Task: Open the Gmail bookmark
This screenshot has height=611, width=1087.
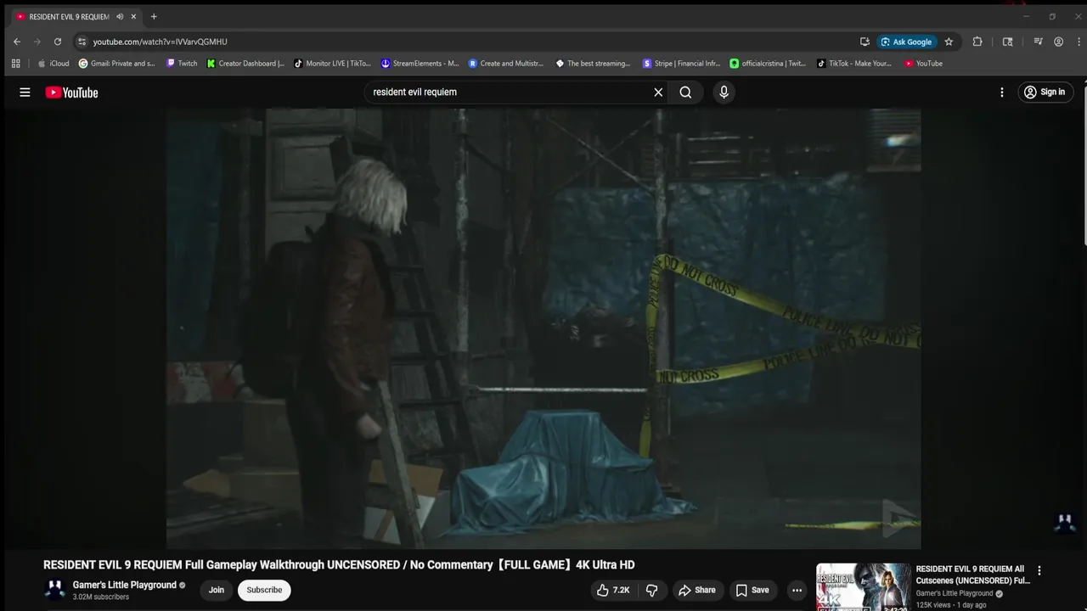Action: pyautogui.click(x=117, y=64)
